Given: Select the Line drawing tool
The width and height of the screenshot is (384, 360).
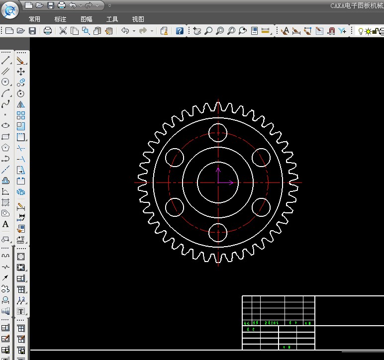Looking at the screenshot, I should point(5,60).
